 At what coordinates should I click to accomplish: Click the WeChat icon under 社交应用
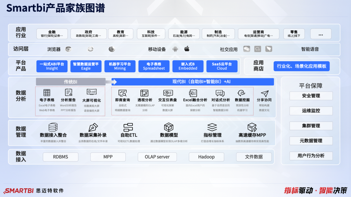[x=247, y=49]
